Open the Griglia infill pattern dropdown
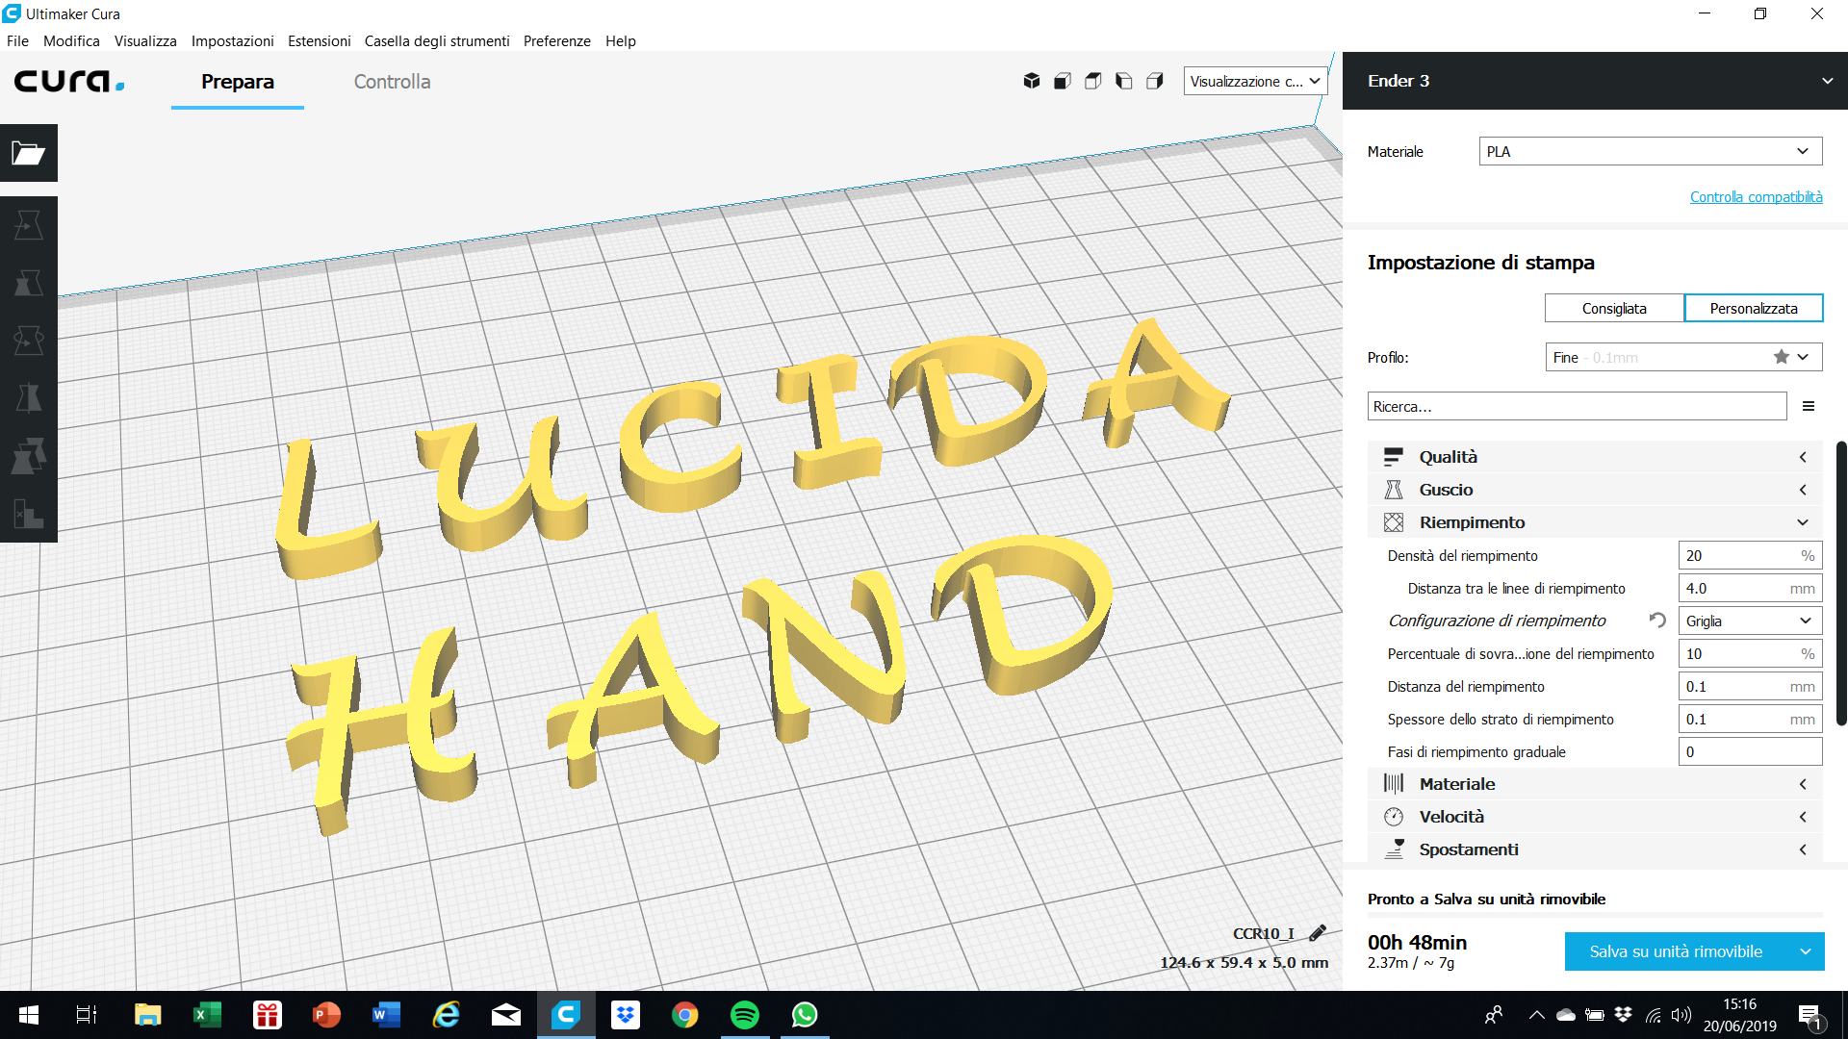 click(x=1749, y=621)
